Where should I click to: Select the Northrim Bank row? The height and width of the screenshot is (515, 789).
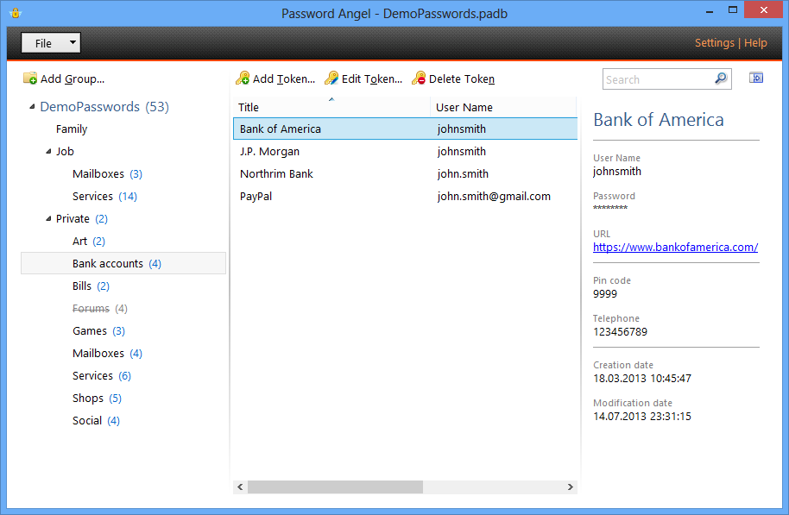point(405,174)
